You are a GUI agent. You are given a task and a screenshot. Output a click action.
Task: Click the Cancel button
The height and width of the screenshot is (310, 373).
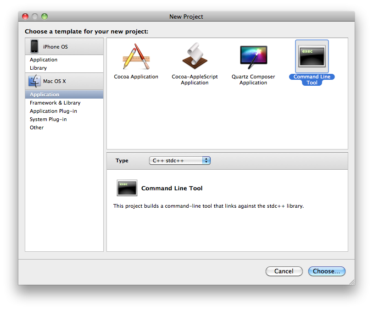coord(284,271)
